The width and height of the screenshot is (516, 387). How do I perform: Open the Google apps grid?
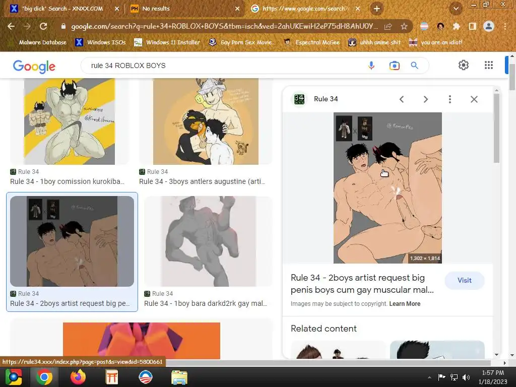(x=489, y=65)
